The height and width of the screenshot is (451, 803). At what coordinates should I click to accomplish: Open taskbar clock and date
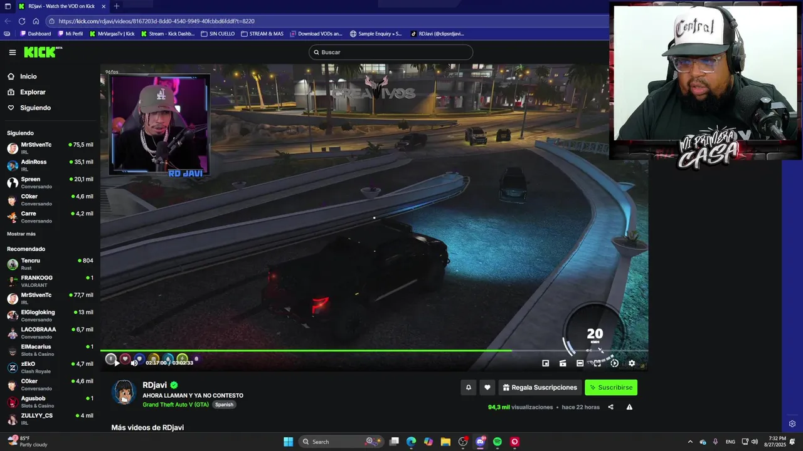pos(777,442)
